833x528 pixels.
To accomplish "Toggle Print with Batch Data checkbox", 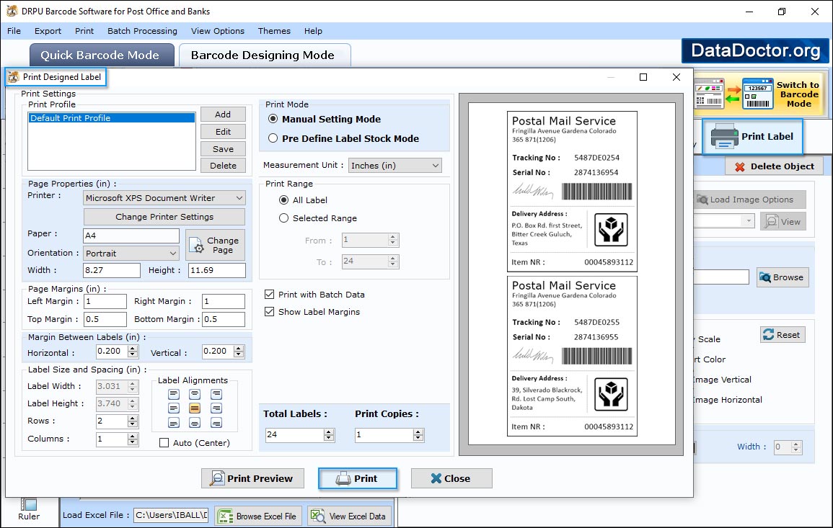I will pos(269,294).
